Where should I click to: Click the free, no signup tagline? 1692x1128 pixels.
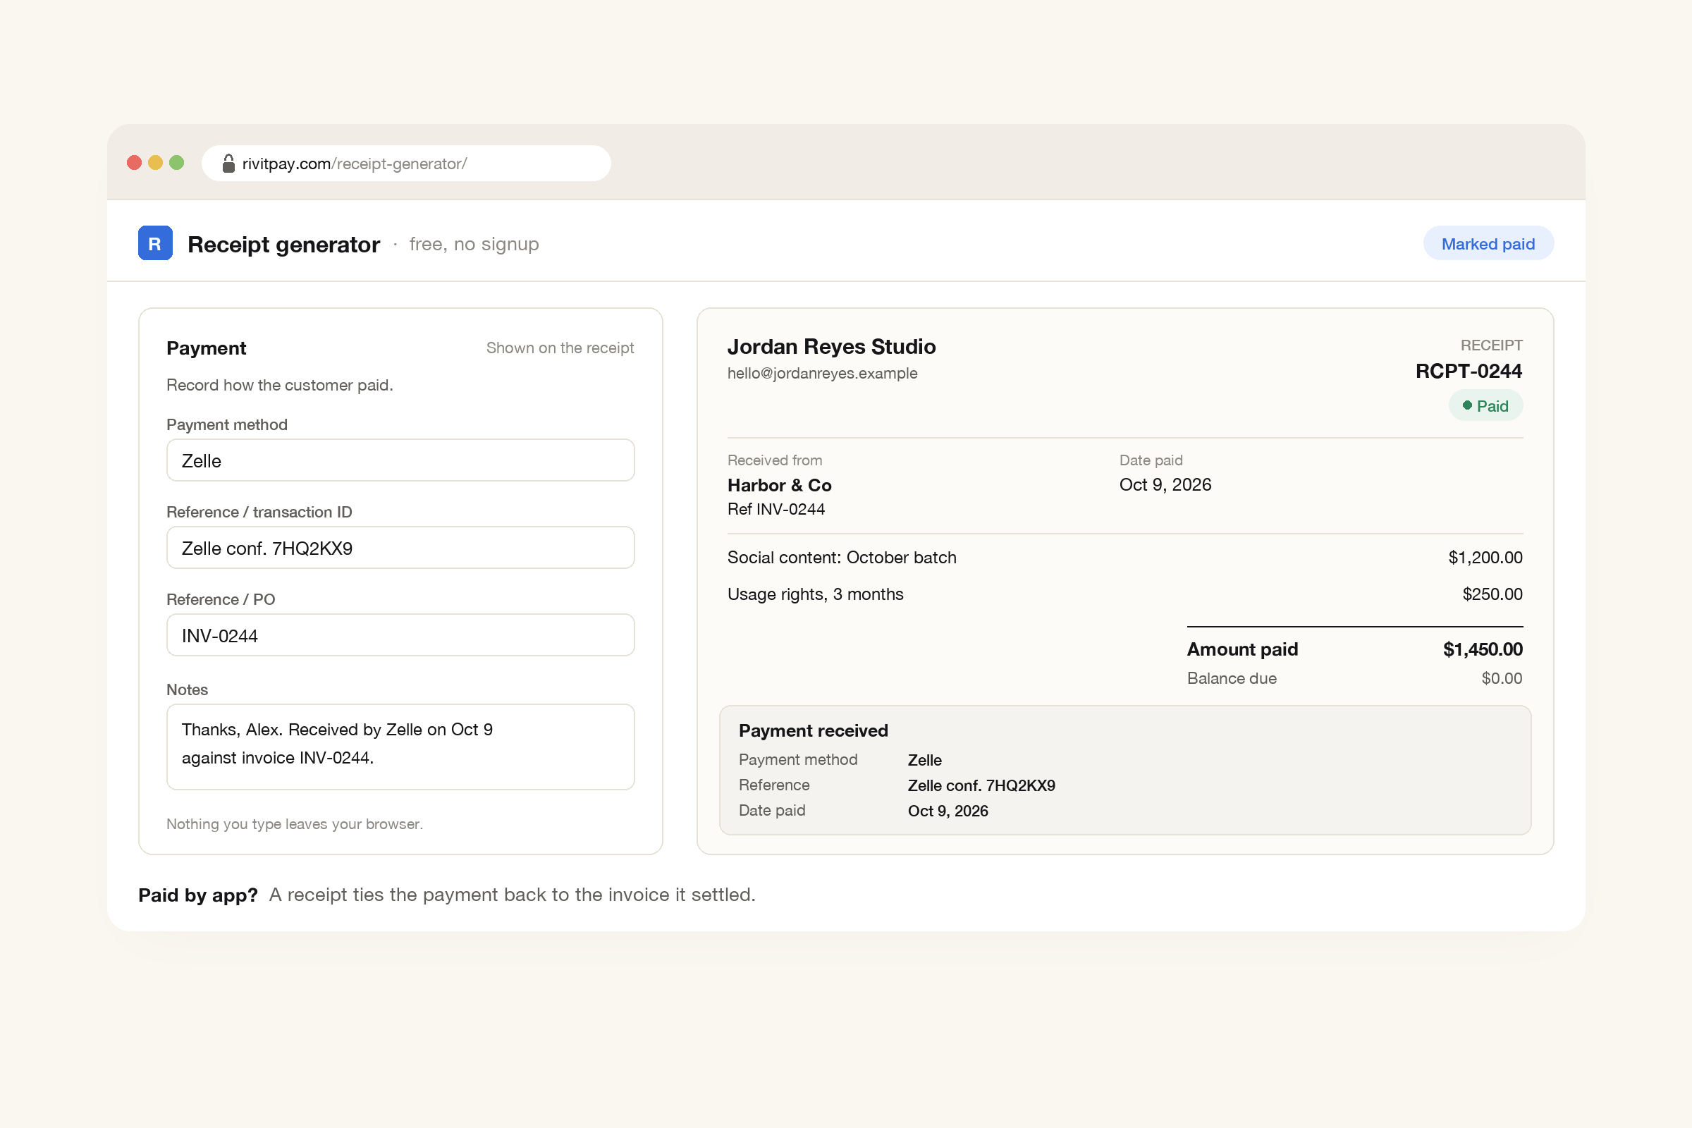click(474, 245)
